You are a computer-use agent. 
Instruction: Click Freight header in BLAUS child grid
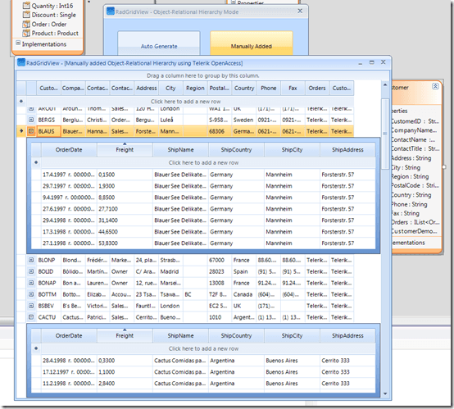click(125, 150)
